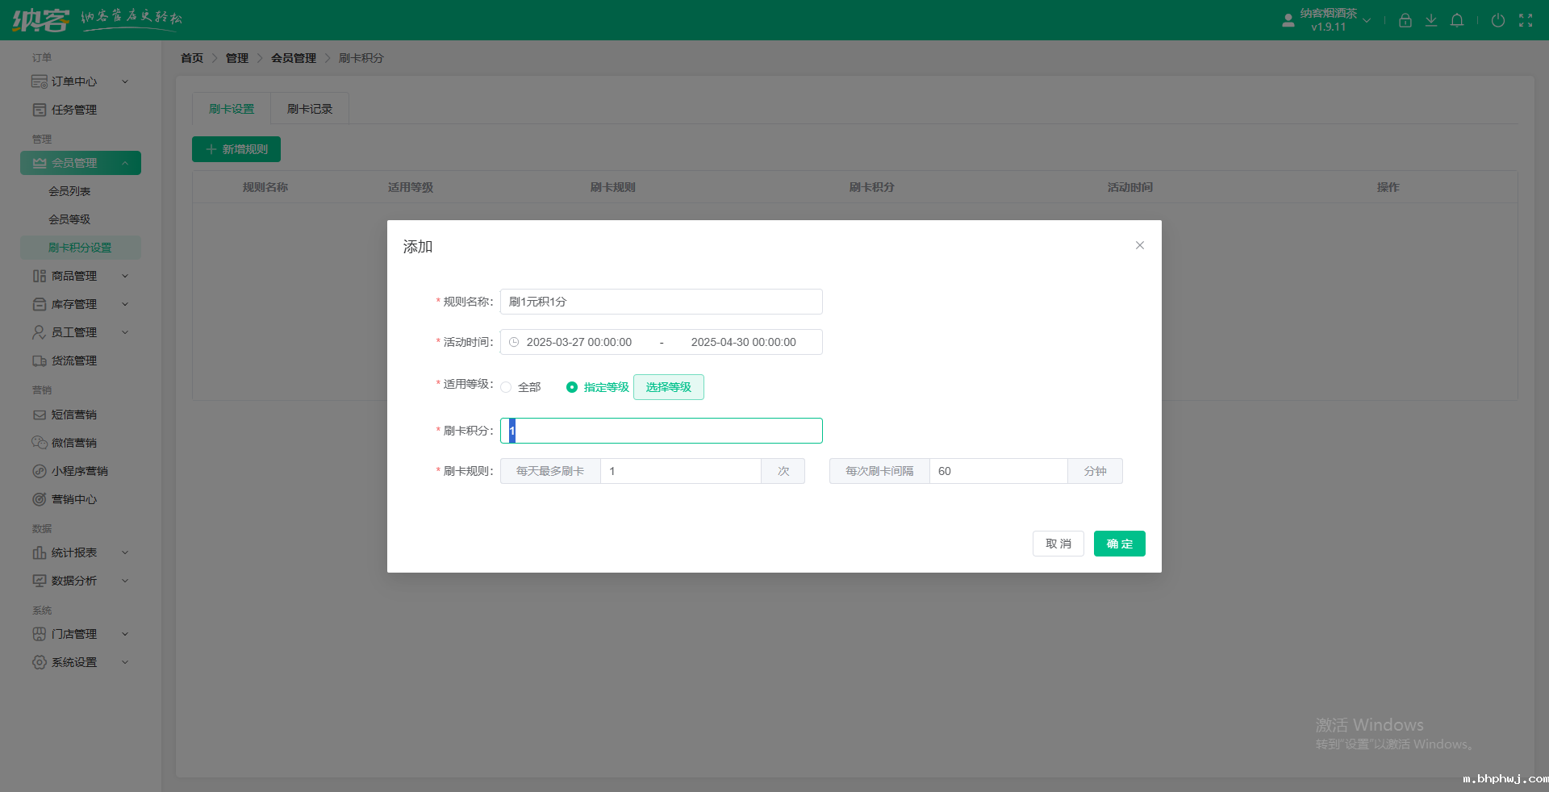Expand the 员工管理 menu chevron
This screenshot has width=1549, height=792.
(125, 332)
